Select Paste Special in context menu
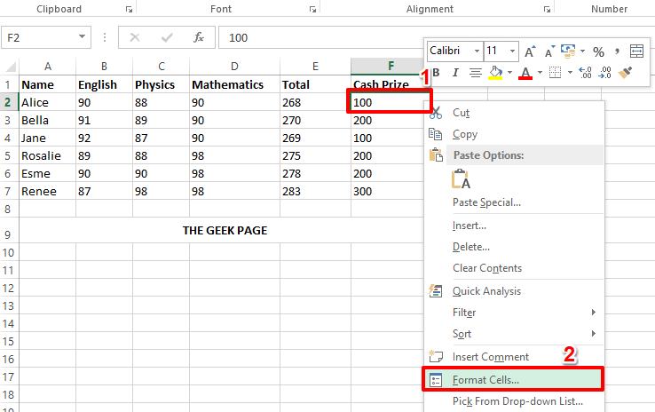 click(x=486, y=202)
